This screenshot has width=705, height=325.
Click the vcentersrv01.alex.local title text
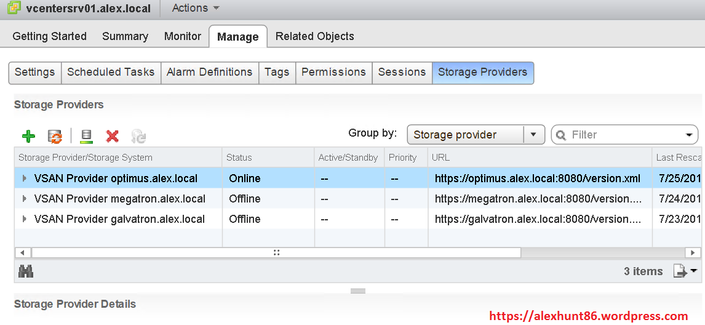[89, 9]
